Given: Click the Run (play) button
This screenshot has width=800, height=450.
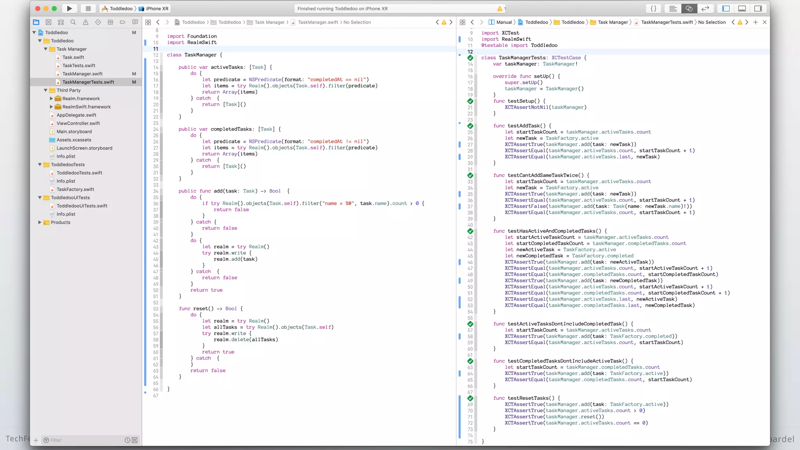Looking at the screenshot, I should tap(69, 9).
